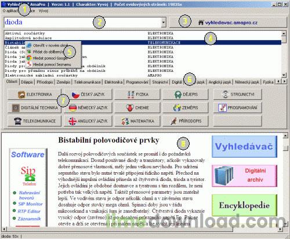Open the Elektronika category button
Screen dimensions: 290x239
click(x=34, y=95)
